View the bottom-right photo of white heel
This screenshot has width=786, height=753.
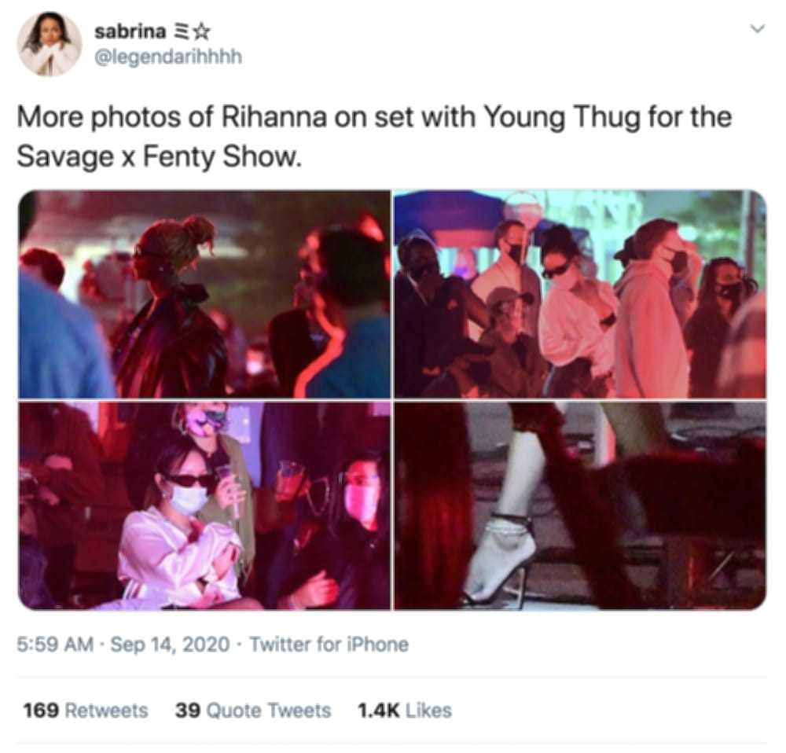[580, 506]
